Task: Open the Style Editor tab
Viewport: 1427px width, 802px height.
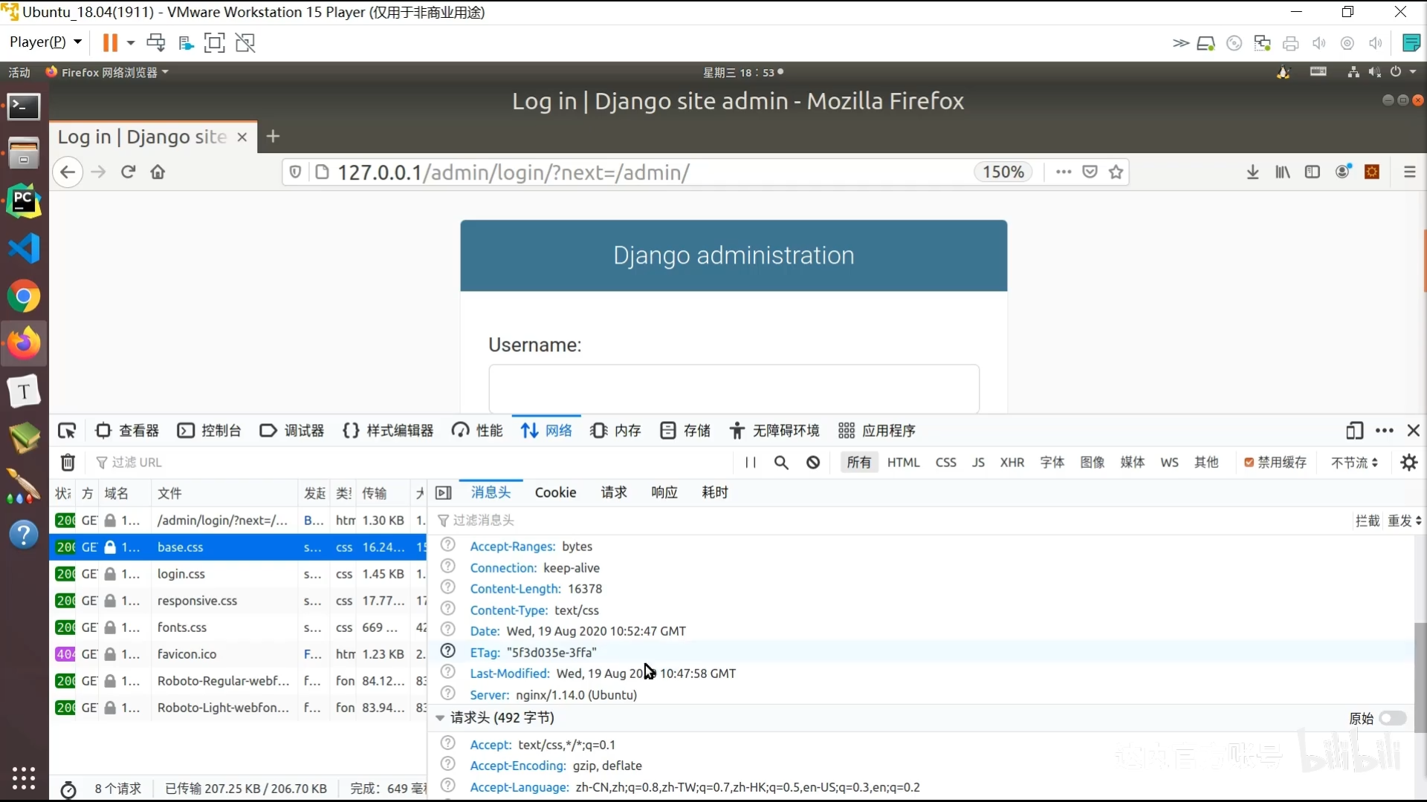Action: 388,431
